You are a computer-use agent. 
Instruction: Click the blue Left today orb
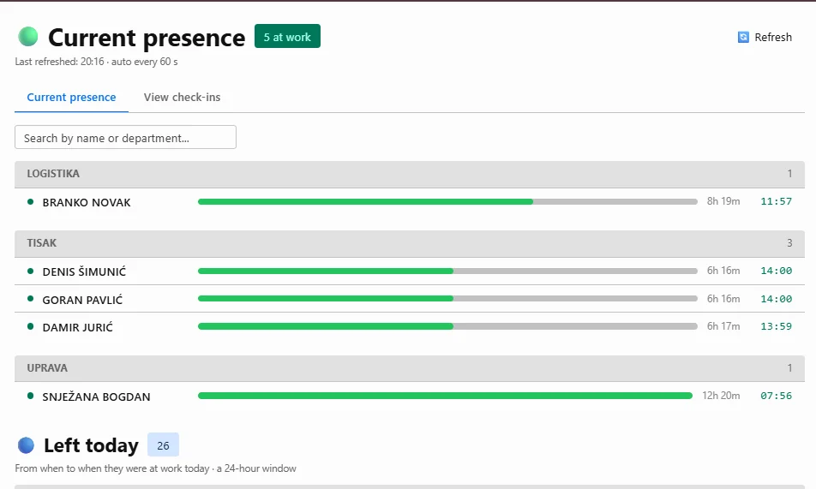(26, 445)
